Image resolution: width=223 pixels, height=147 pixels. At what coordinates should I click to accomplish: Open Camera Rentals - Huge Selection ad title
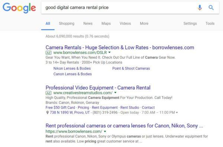(x=120, y=48)
